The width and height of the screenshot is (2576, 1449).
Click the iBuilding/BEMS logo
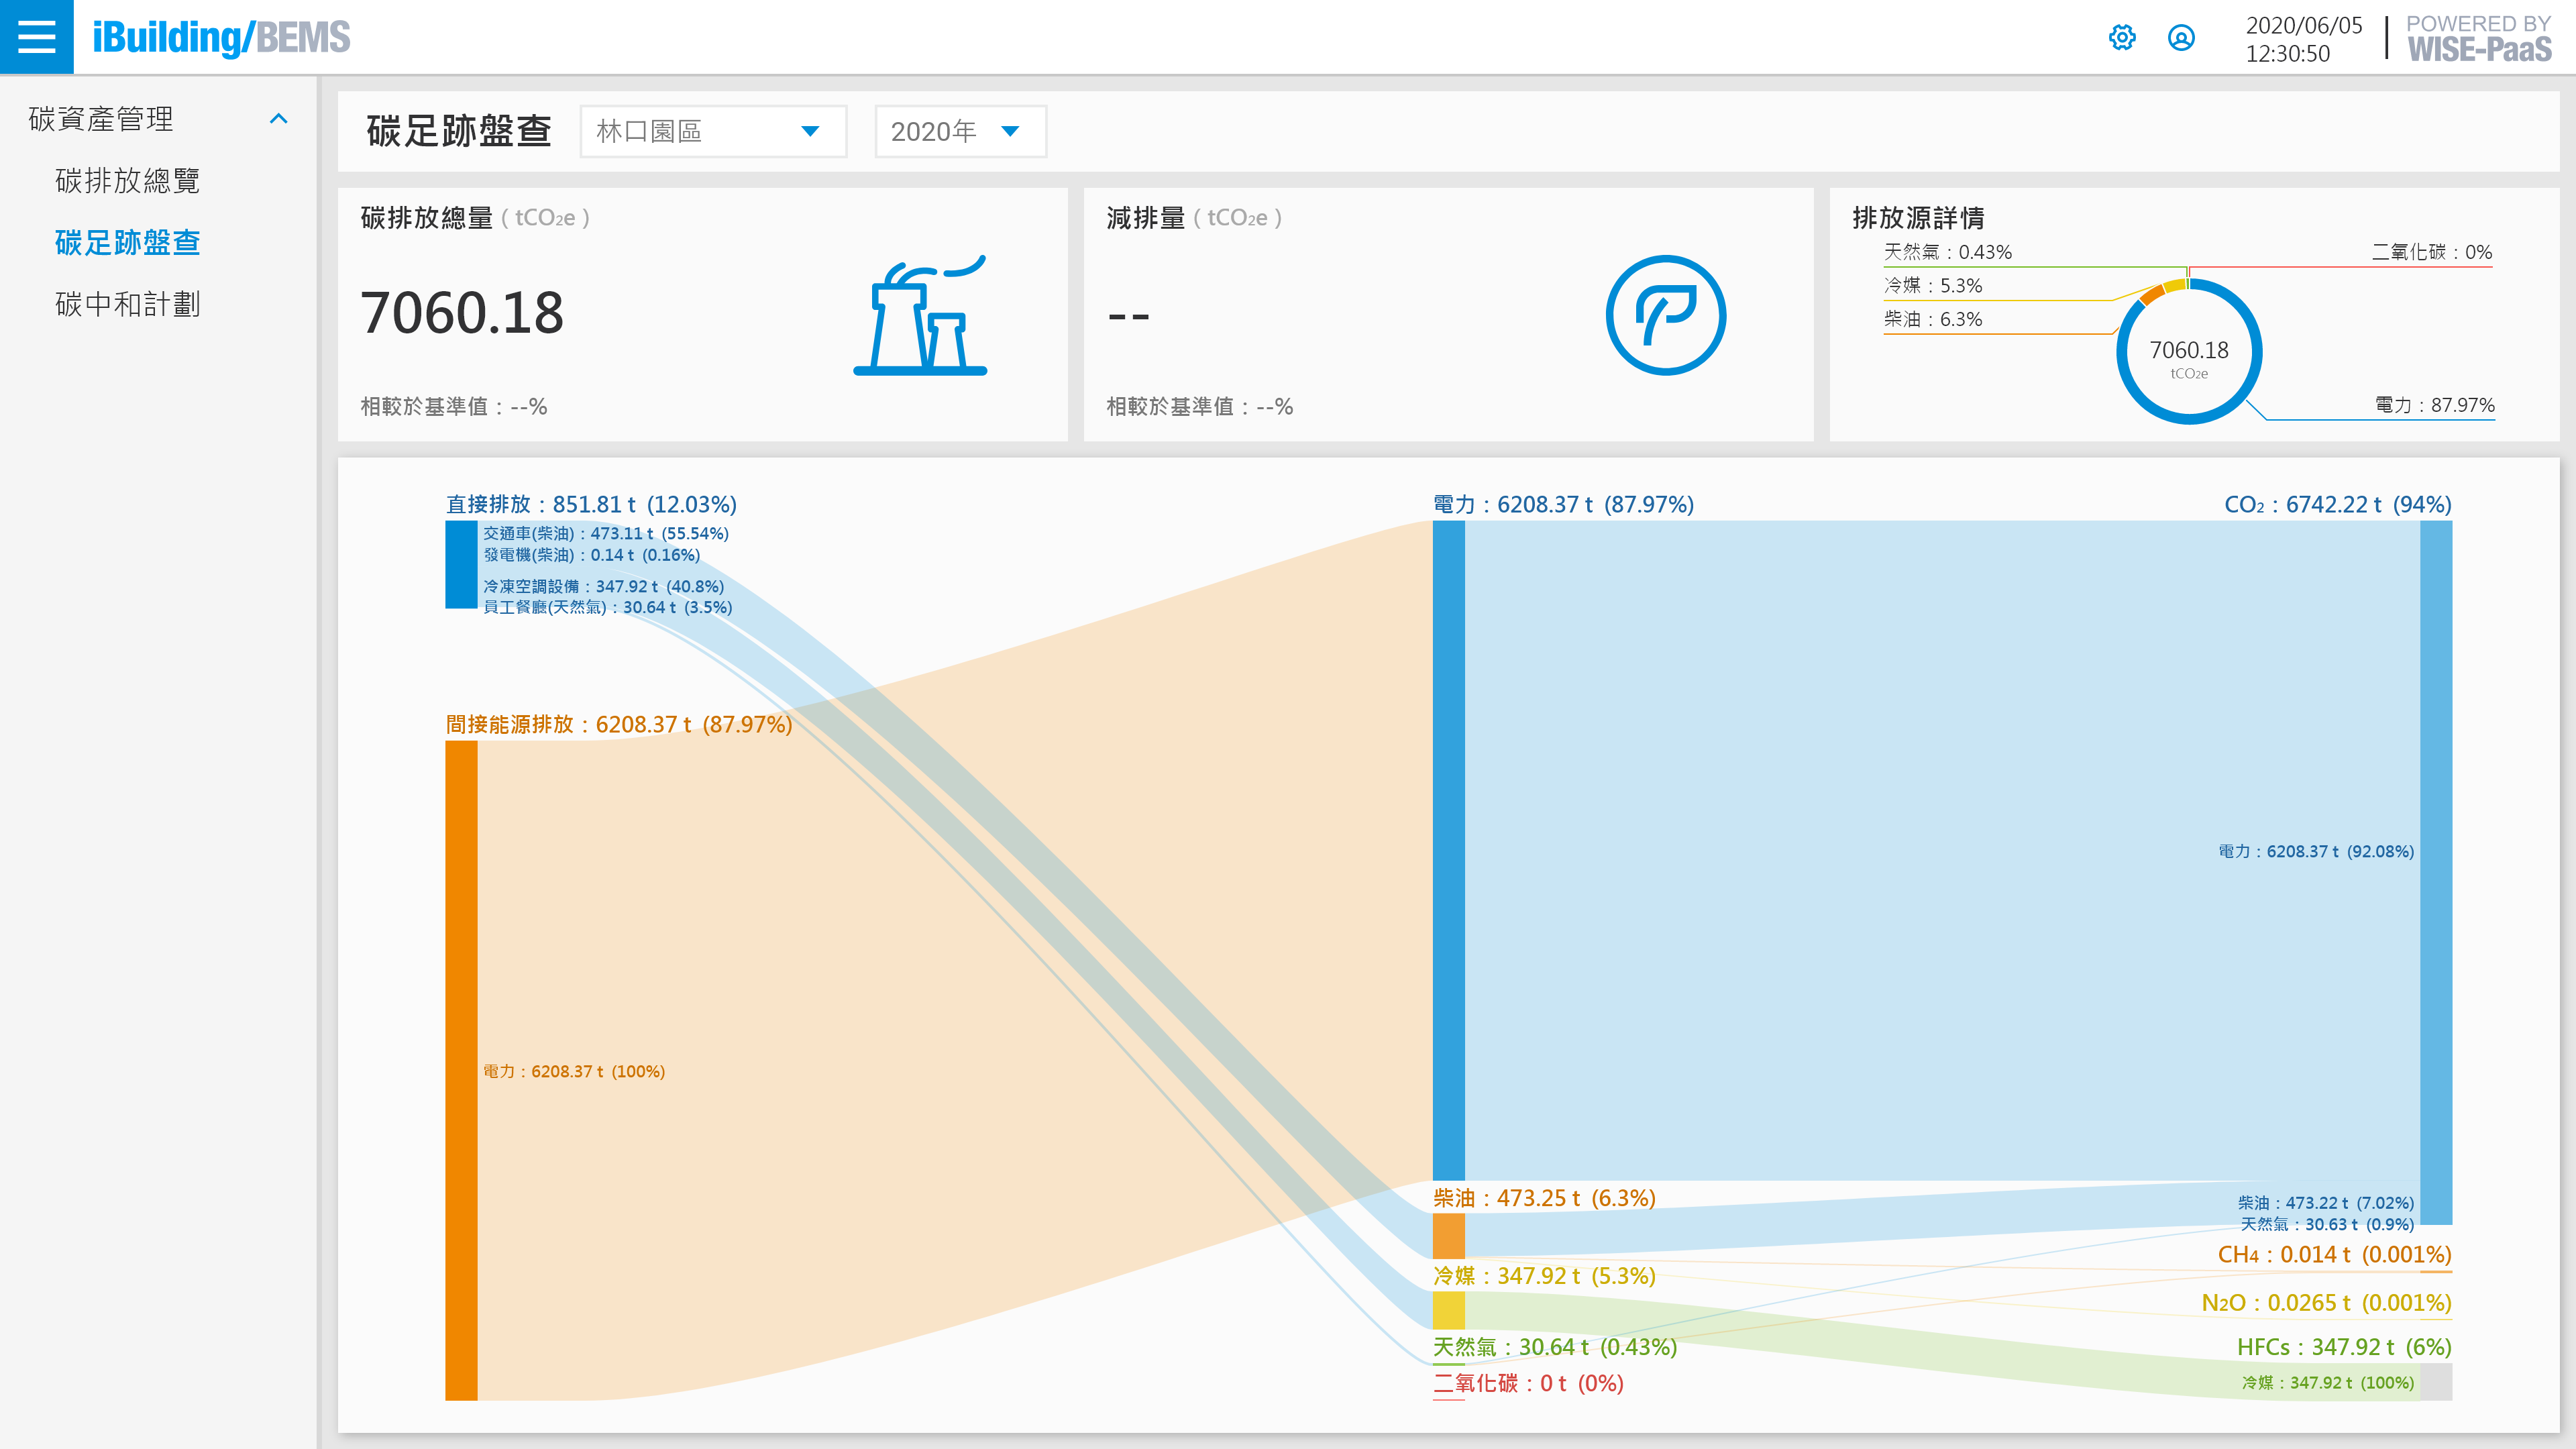[221, 38]
